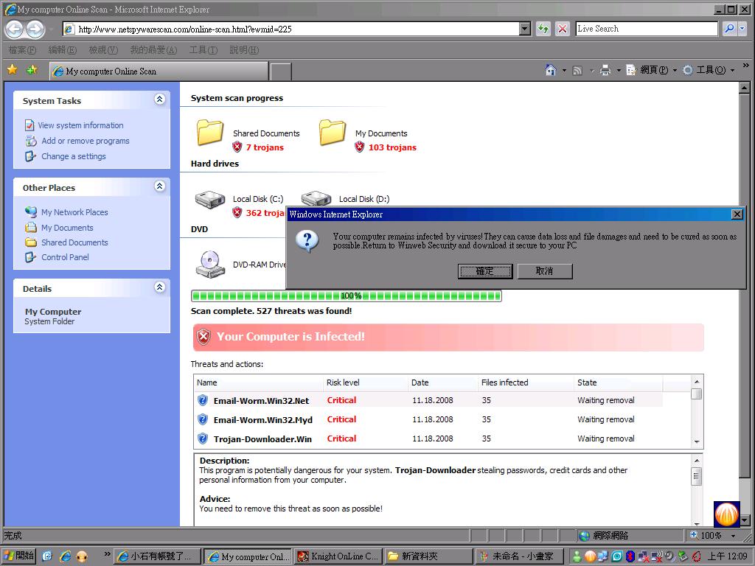Collapse the Other Places panel
Screen dimensions: 755x566
(x=159, y=186)
